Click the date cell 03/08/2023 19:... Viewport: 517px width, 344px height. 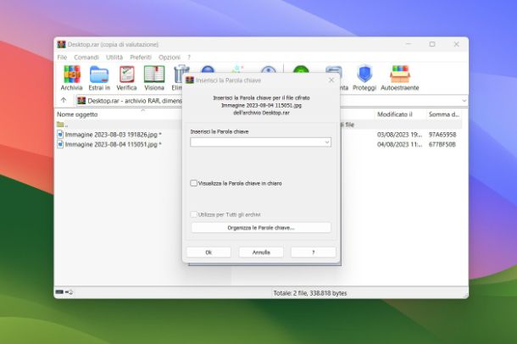point(399,135)
